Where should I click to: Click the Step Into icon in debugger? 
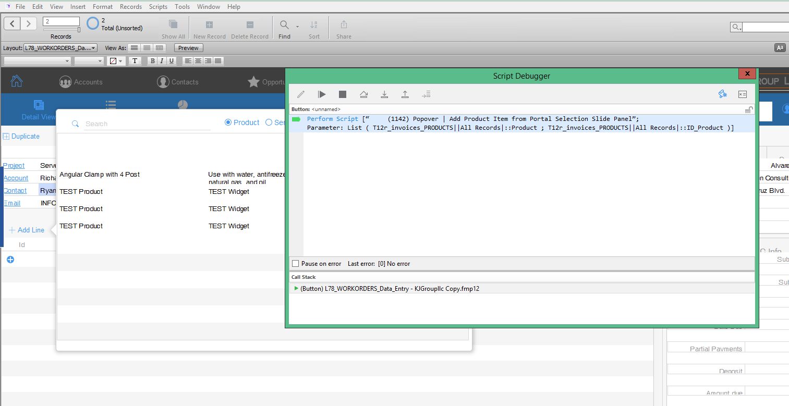click(384, 94)
